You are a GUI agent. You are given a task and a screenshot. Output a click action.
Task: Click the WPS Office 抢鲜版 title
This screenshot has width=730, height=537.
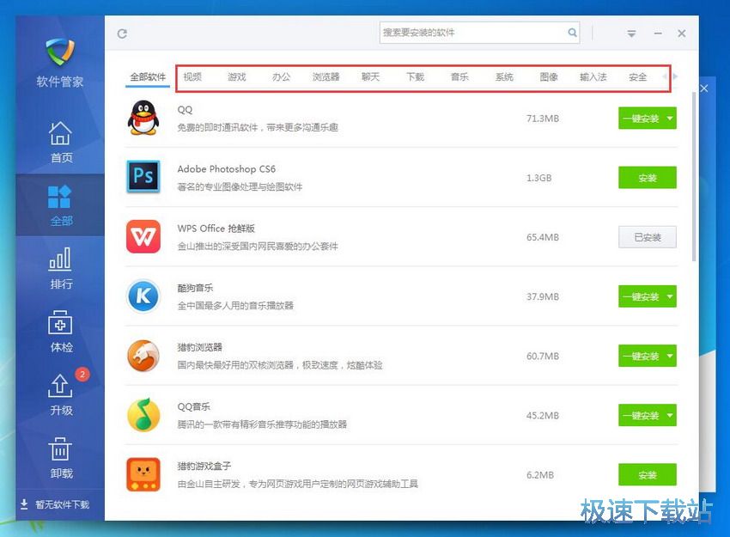tap(216, 229)
